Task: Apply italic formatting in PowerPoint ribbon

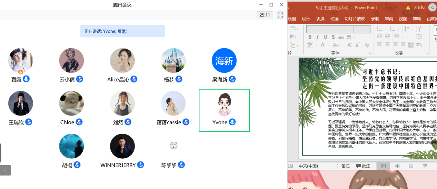Action: [317, 37]
